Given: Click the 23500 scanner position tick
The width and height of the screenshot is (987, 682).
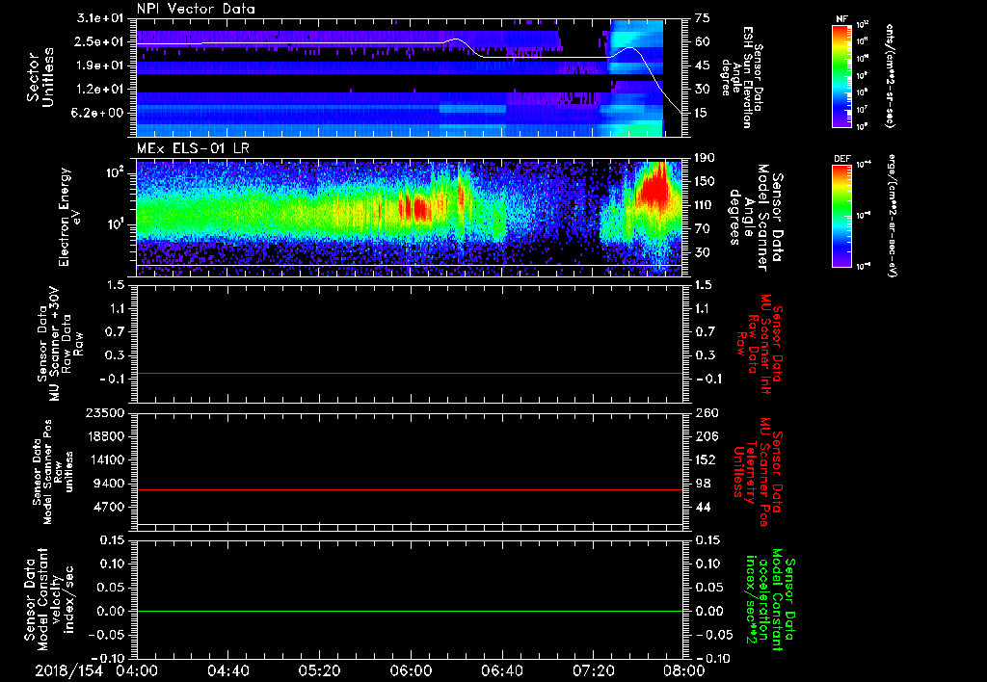Looking at the screenshot, I should pyautogui.click(x=106, y=412).
